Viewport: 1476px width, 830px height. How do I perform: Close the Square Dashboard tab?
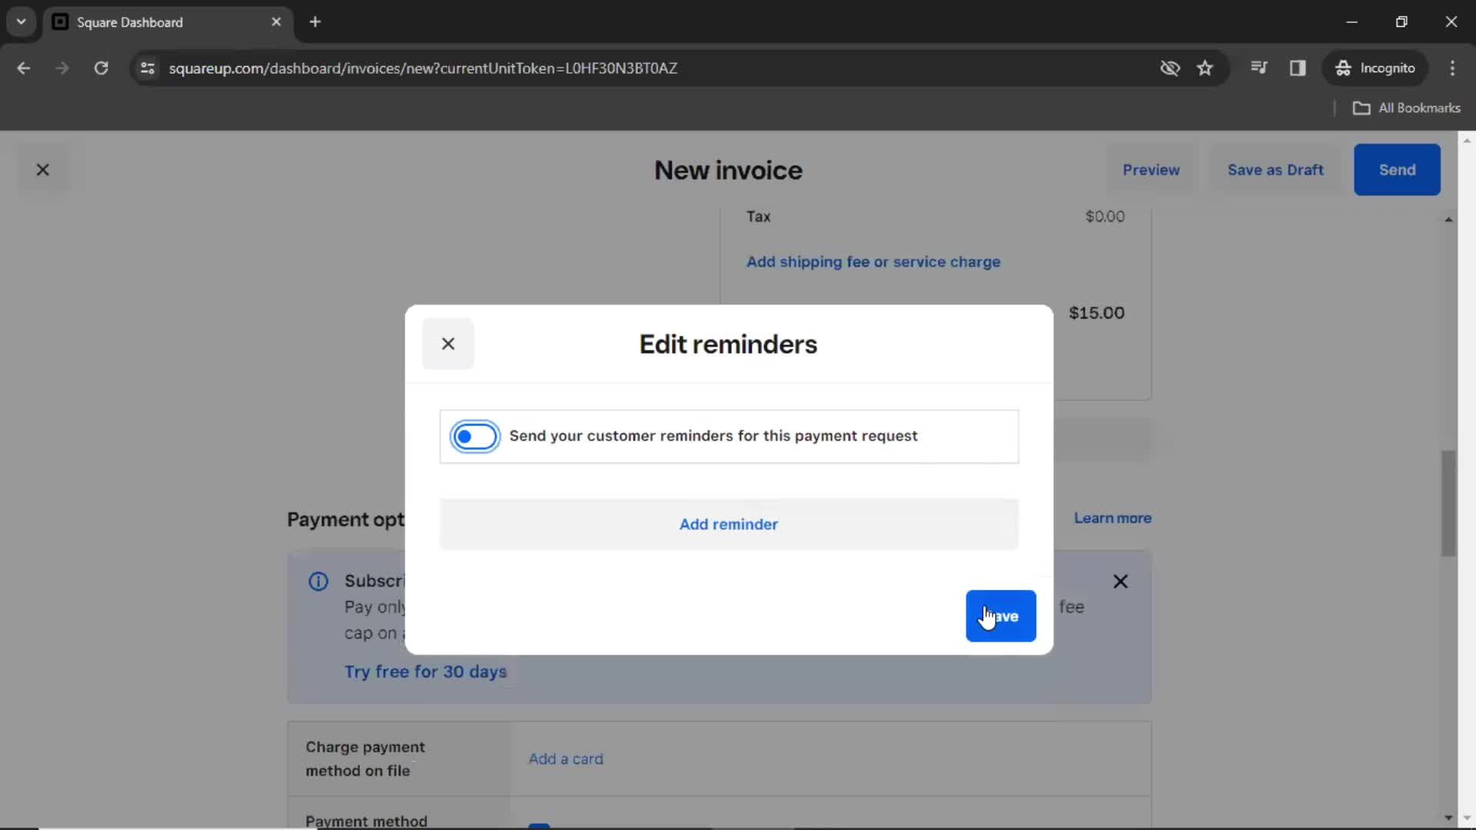(x=276, y=22)
